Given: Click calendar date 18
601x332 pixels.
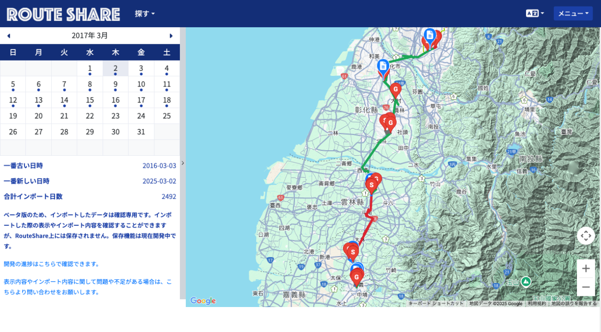Looking at the screenshot, I should tap(167, 100).
